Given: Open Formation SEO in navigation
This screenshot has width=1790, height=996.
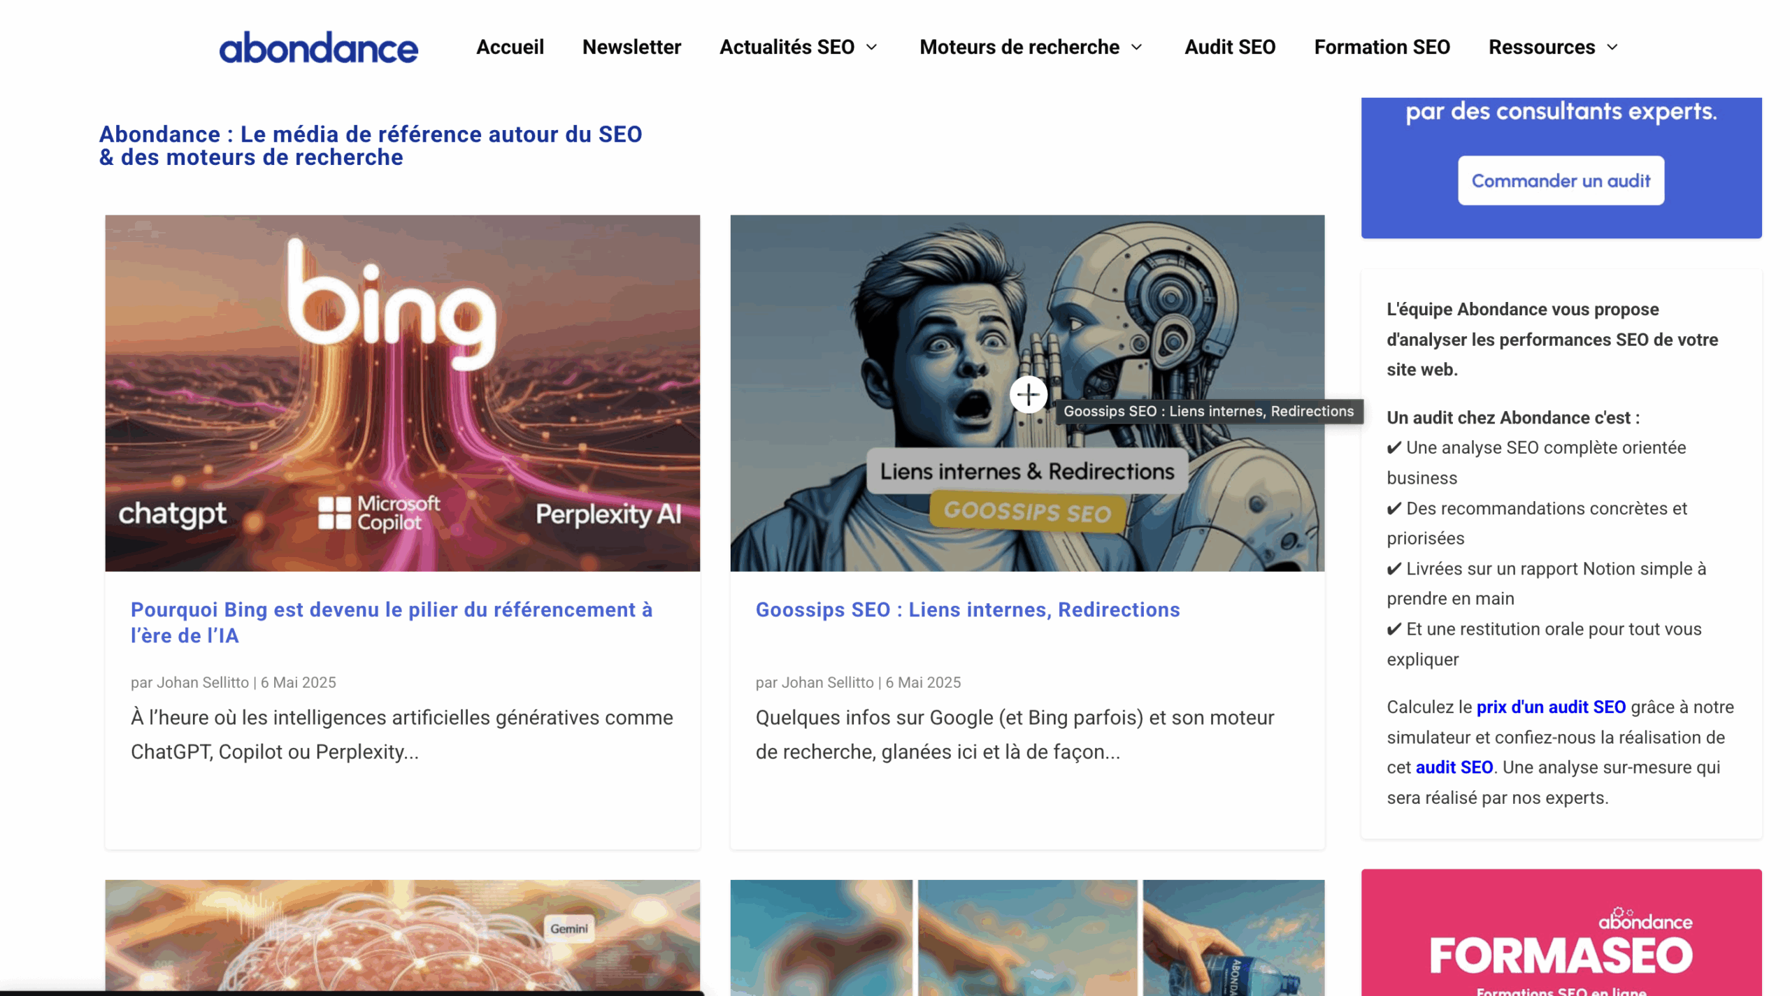Looking at the screenshot, I should tap(1381, 47).
